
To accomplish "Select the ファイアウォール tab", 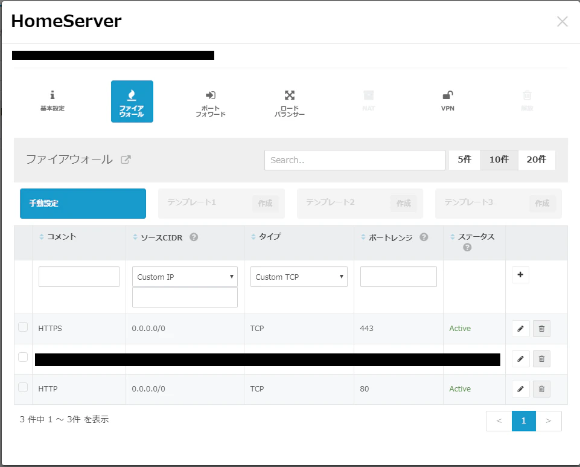I will [x=132, y=101].
